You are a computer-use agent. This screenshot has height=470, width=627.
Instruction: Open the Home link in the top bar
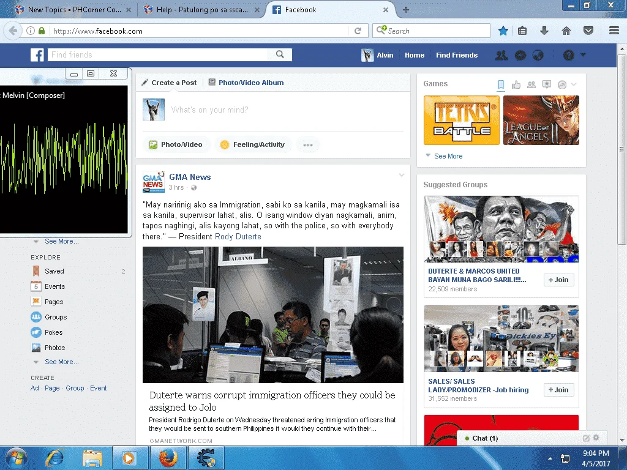tap(415, 55)
